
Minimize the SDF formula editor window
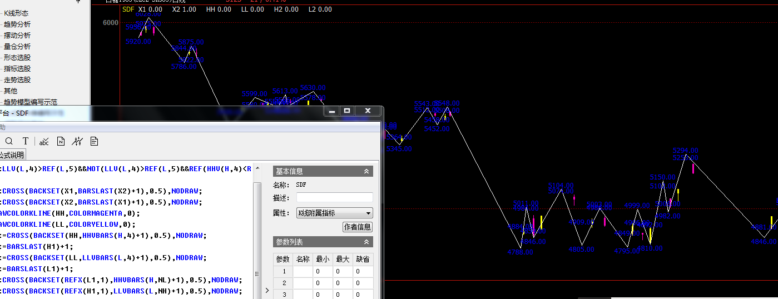332,111
